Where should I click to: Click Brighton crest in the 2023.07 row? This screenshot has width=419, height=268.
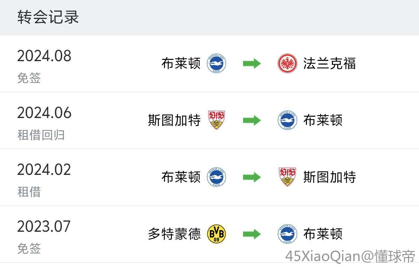tap(287, 234)
